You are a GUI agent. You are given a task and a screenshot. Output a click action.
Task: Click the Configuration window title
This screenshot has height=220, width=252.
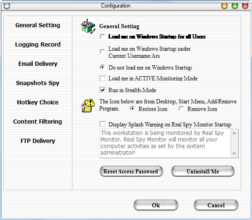tap(116, 6)
